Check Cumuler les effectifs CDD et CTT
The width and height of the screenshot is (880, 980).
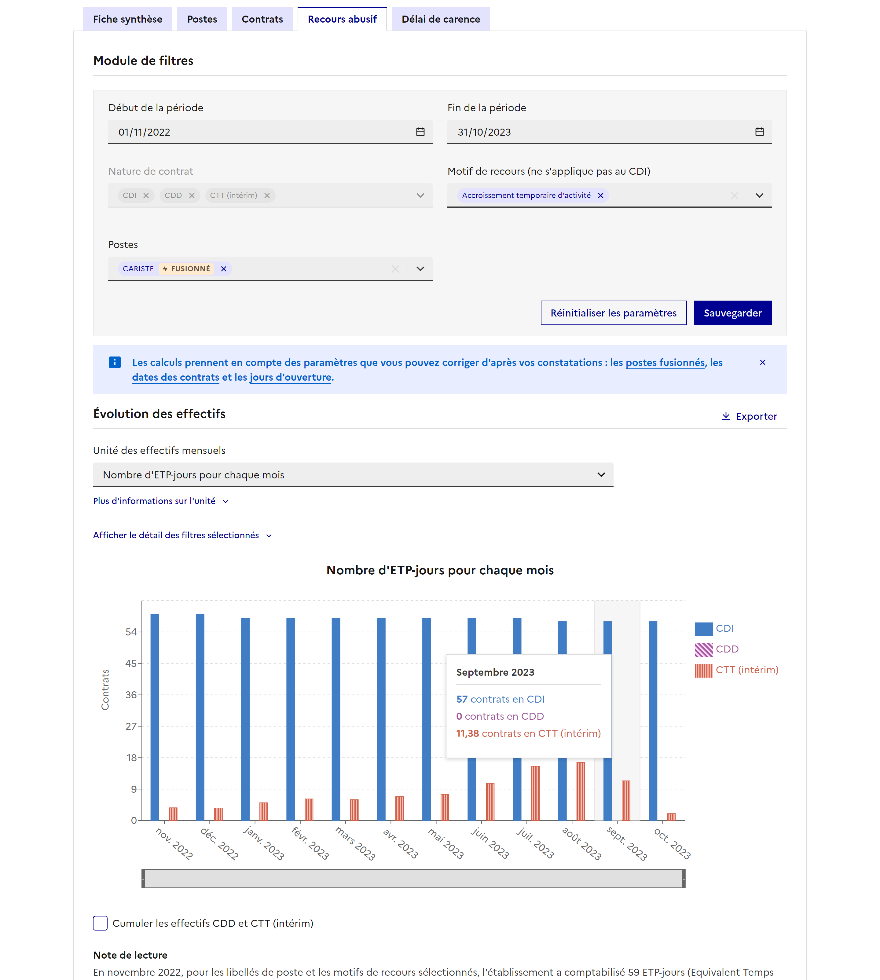click(x=100, y=923)
